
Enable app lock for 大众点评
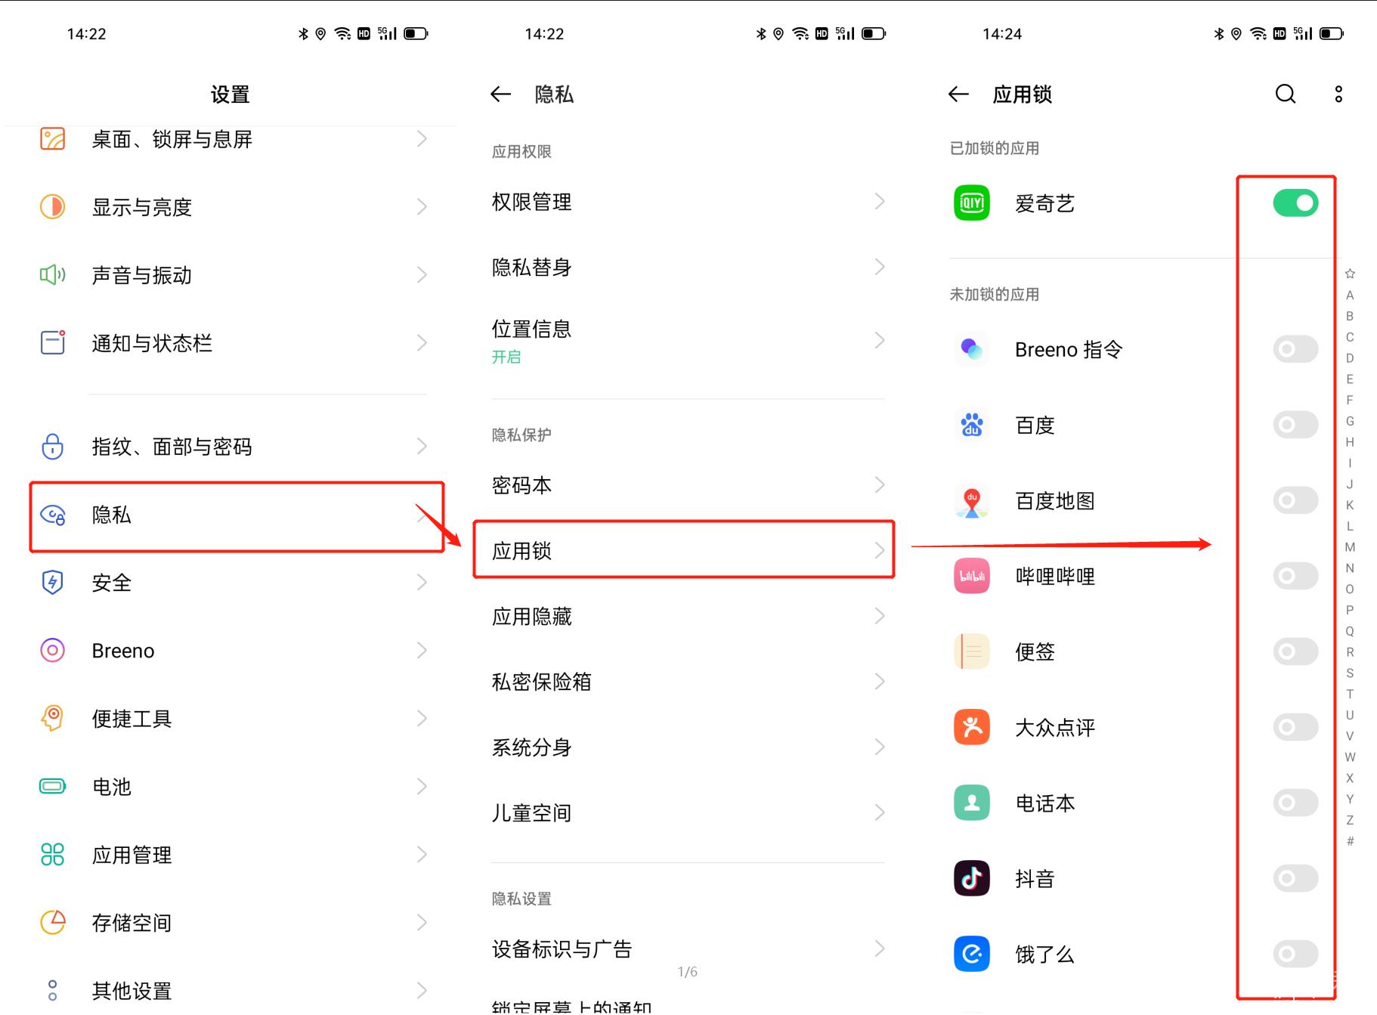(1295, 727)
